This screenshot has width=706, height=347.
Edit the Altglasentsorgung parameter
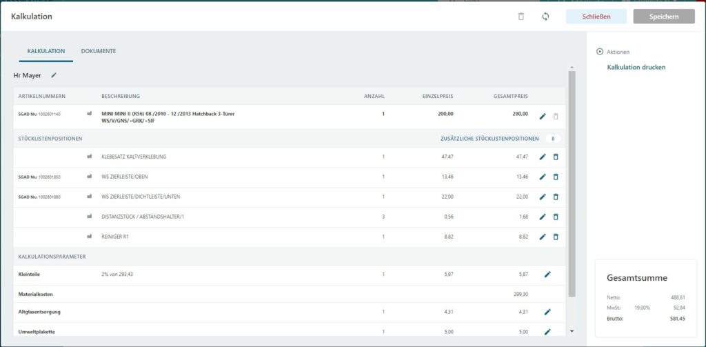point(547,312)
